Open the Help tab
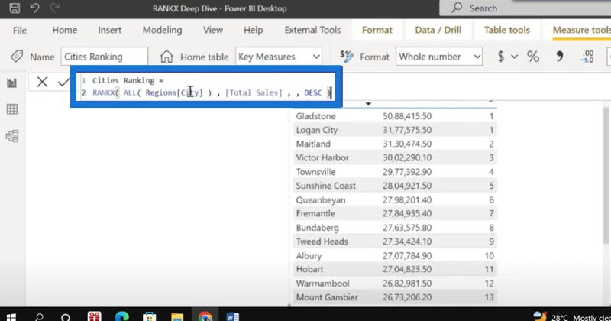Viewport: 611px width, 321px height. point(254,30)
